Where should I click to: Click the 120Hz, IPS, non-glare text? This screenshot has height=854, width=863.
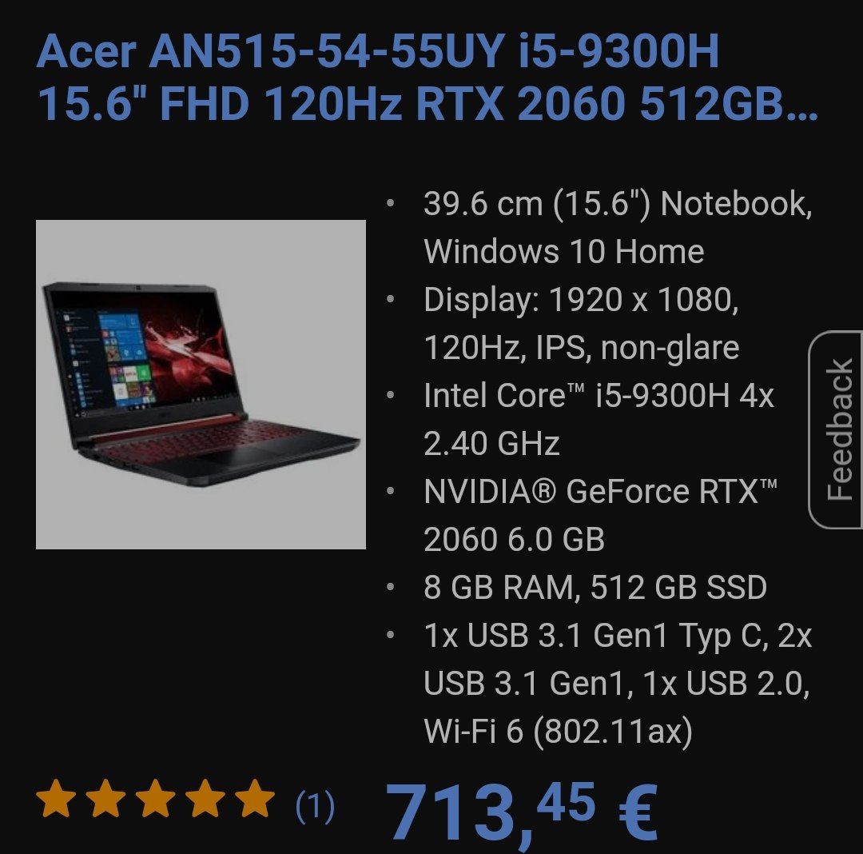[581, 347]
